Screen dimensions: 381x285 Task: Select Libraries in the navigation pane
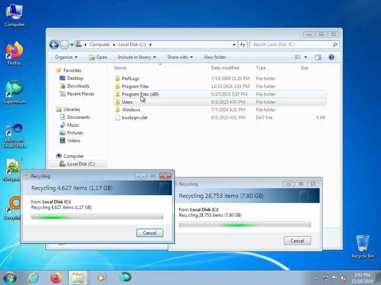[68, 109]
